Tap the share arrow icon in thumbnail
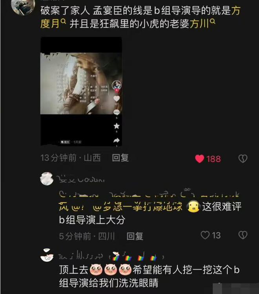Screen dimensions: 259x294 117,140
